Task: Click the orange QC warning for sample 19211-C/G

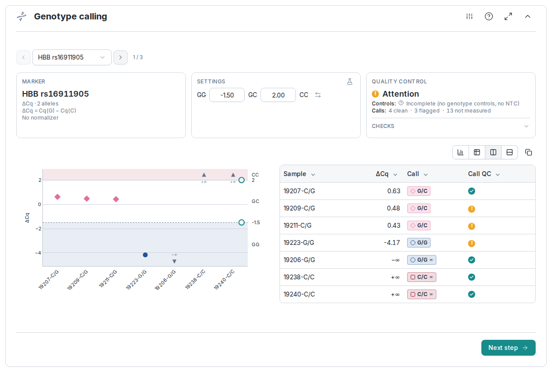Action: tap(472, 226)
